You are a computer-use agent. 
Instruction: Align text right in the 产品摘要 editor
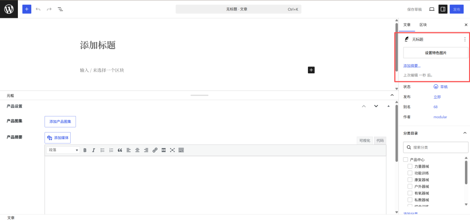[x=146, y=150]
